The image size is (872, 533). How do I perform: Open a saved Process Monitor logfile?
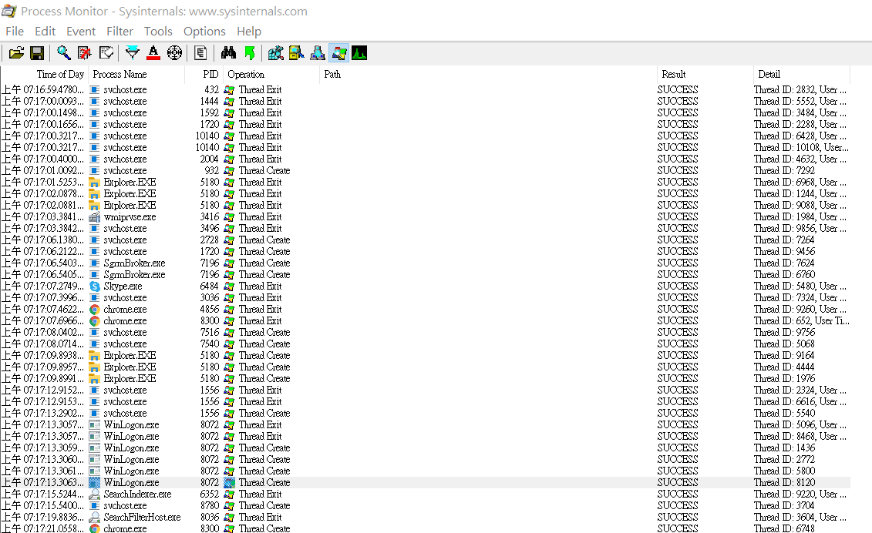(16, 52)
